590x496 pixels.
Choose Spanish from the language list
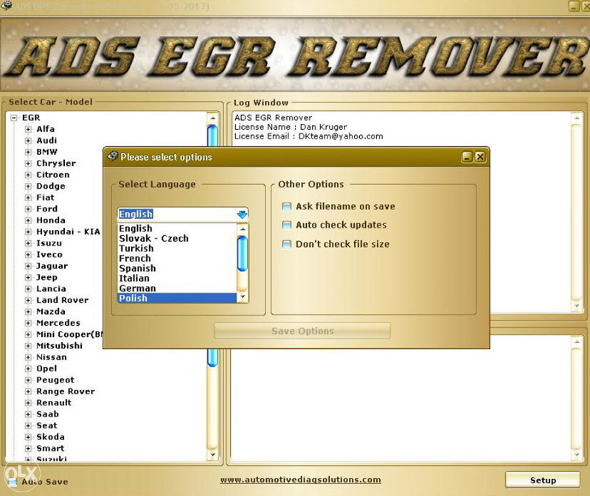[x=137, y=268]
